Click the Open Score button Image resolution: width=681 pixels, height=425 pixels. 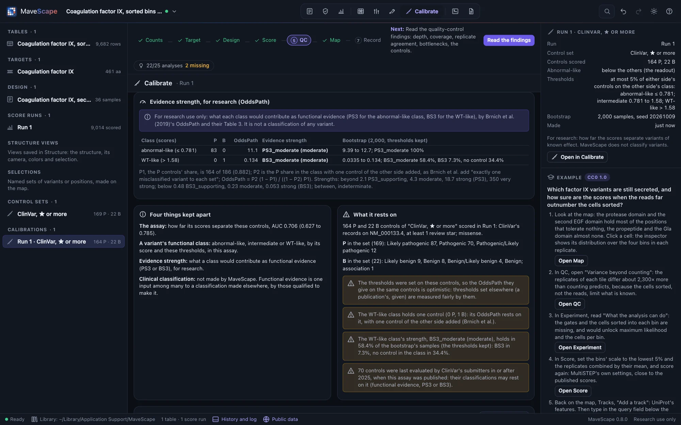pos(573,391)
